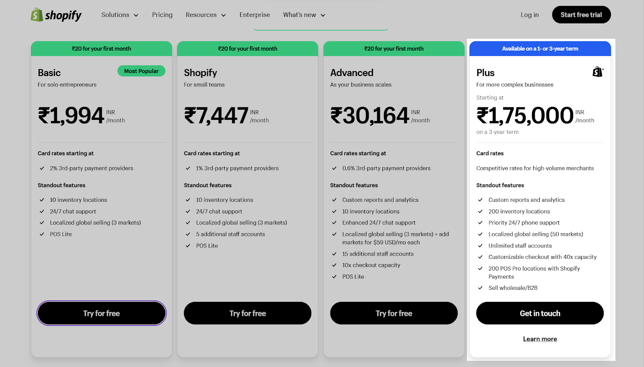644x367 pixels.
Task: Click Log in
Action: (x=529, y=14)
